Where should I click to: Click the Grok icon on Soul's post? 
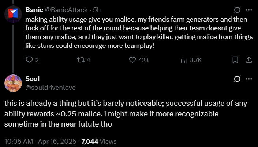[x=237, y=79]
